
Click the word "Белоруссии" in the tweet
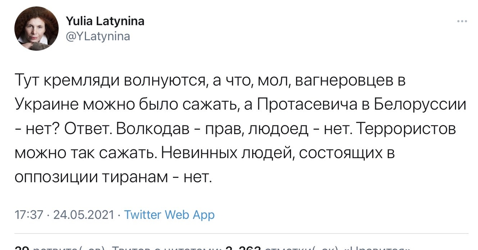tap(420, 105)
